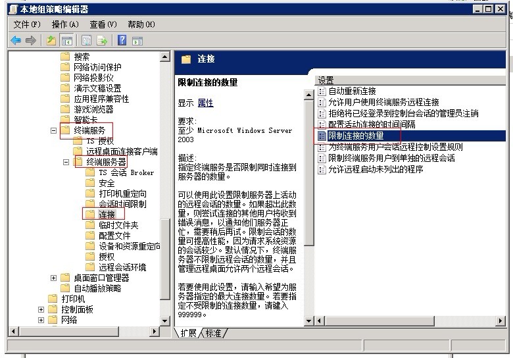Select 允许用户使用终端服务远程连接 setting
Viewport: 513px width, 358px height.
click(383, 102)
